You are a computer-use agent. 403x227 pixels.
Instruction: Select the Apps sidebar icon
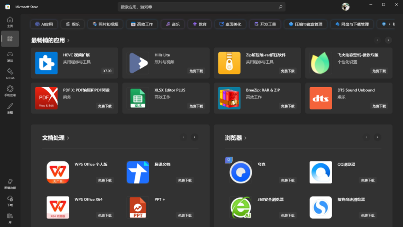pyautogui.click(x=10, y=39)
